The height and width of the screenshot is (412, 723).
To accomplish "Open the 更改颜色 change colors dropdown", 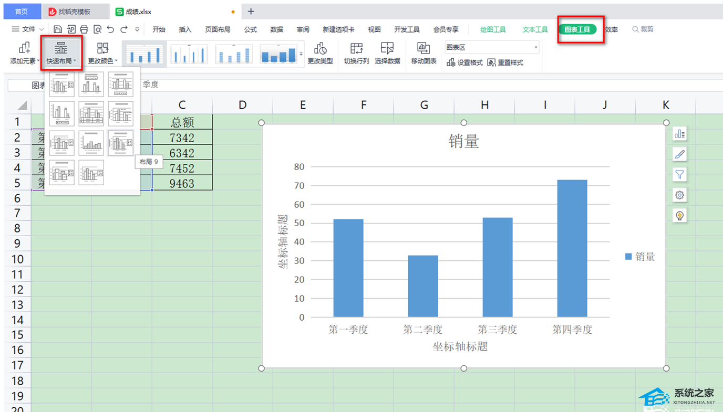I will [102, 54].
